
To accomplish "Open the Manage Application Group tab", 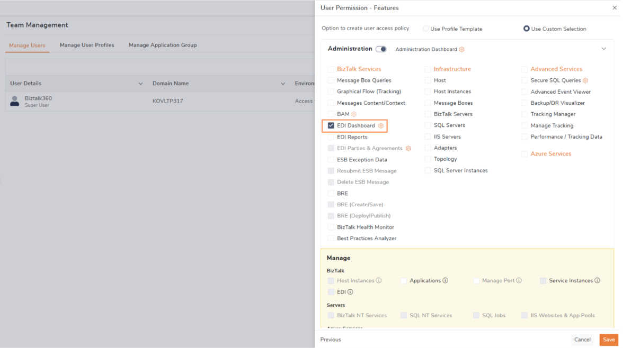I will pyautogui.click(x=163, y=45).
